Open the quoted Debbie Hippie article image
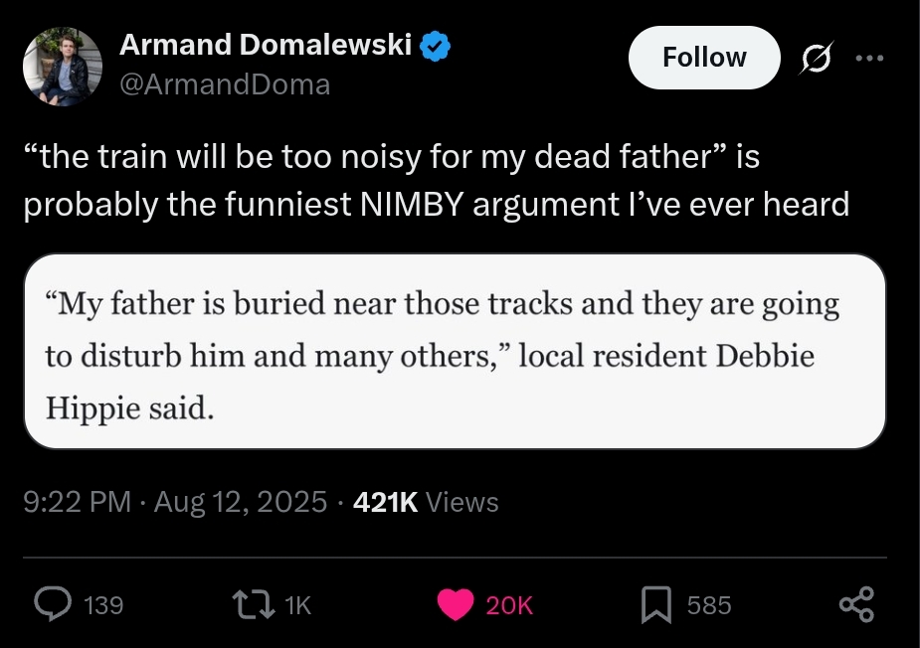The width and height of the screenshot is (920, 648). tap(454, 351)
